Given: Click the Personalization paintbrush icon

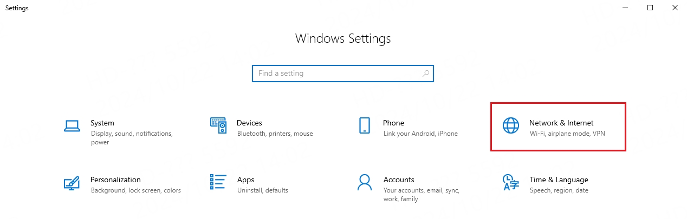Looking at the screenshot, I should tap(72, 183).
